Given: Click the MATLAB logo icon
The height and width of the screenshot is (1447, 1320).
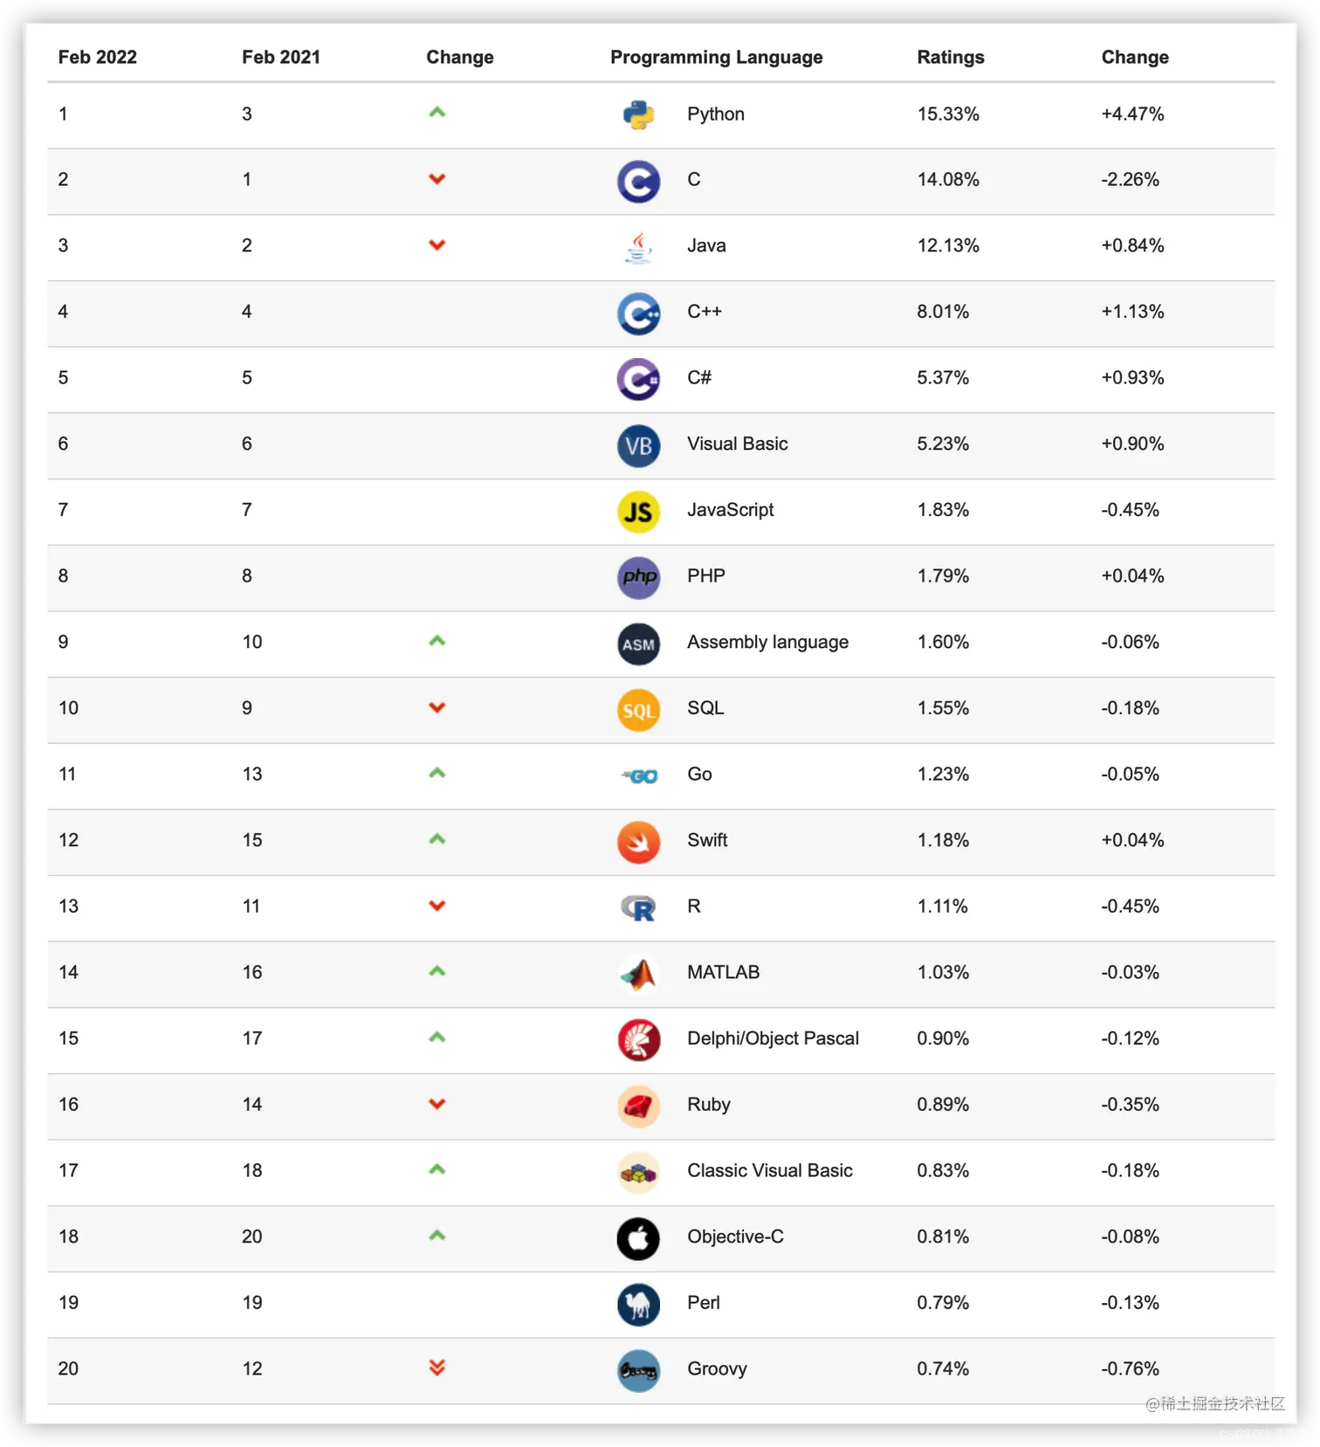Looking at the screenshot, I should pos(638,975).
